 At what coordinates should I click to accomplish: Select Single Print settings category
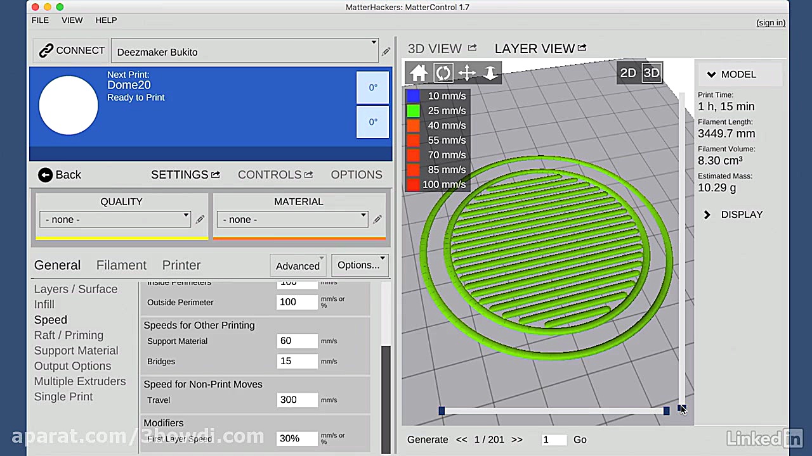(63, 396)
